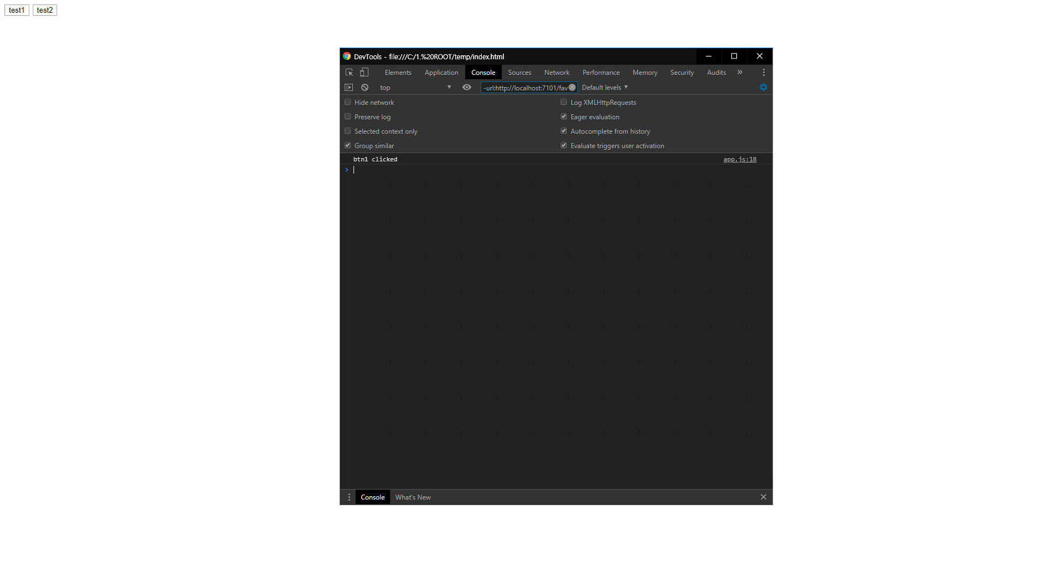Switch to the Security tab
This screenshot has height=568, width=1062.
pyautogui.click(x=682, y=72)
